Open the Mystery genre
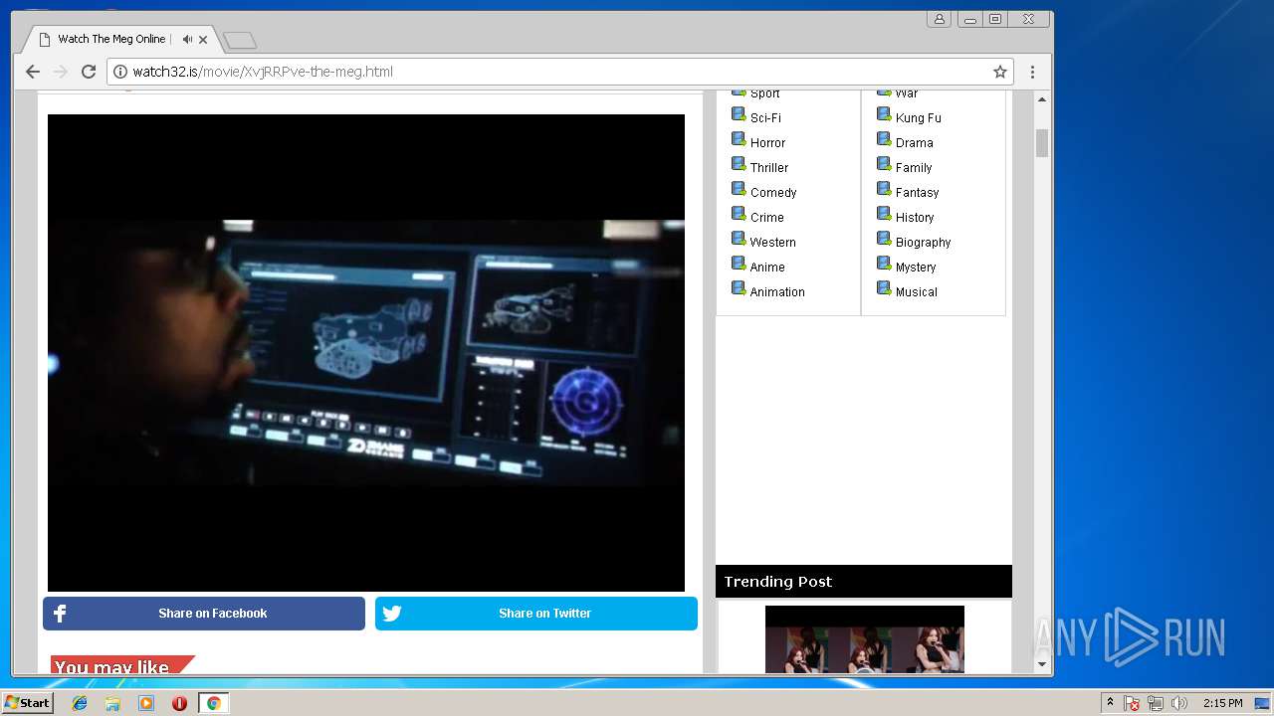 (916, 267)
